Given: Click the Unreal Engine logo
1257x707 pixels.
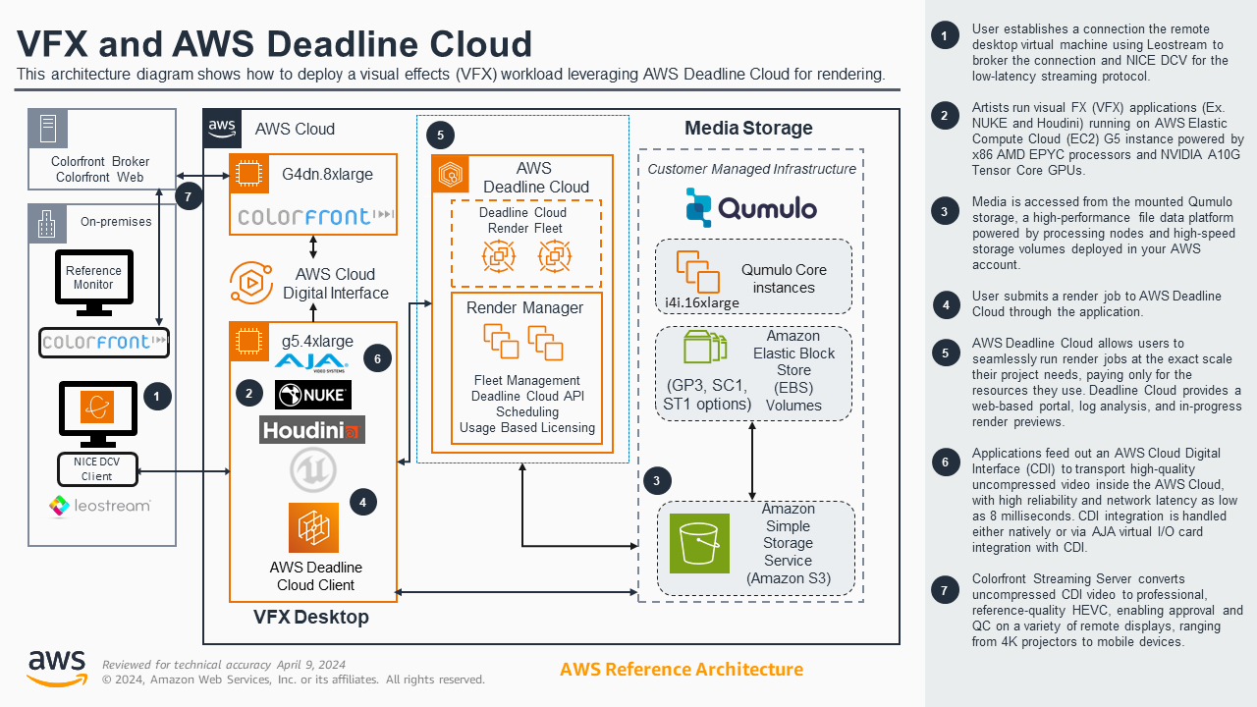Looking at the screenshot, I should (313, 471).
